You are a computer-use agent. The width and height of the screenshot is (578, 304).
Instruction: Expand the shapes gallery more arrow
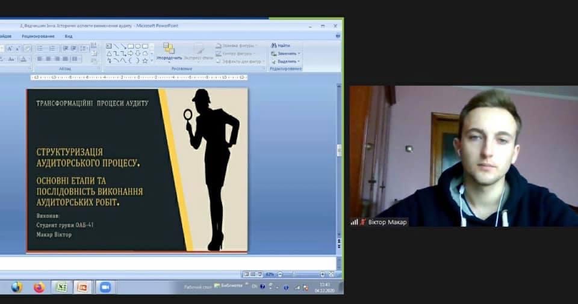pyautogui.click(x=152, y=61)
